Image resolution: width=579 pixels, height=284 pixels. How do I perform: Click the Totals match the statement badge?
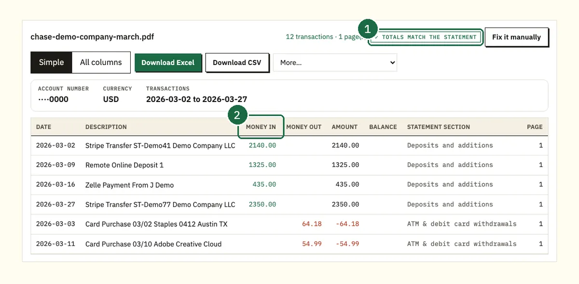click(427, 37)
